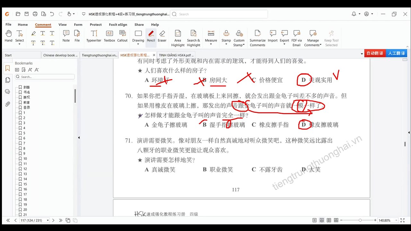Open the Drawing shapes dropdown
411x231 pixels.
click(x=138, y=44)
